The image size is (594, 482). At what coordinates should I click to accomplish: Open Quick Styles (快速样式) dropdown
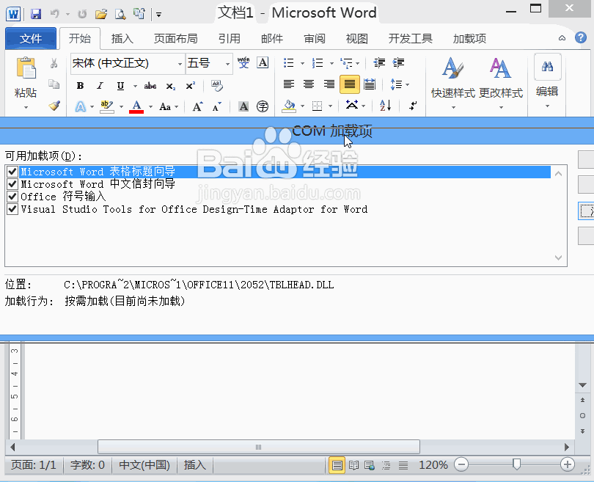click(x=453, y=84)
